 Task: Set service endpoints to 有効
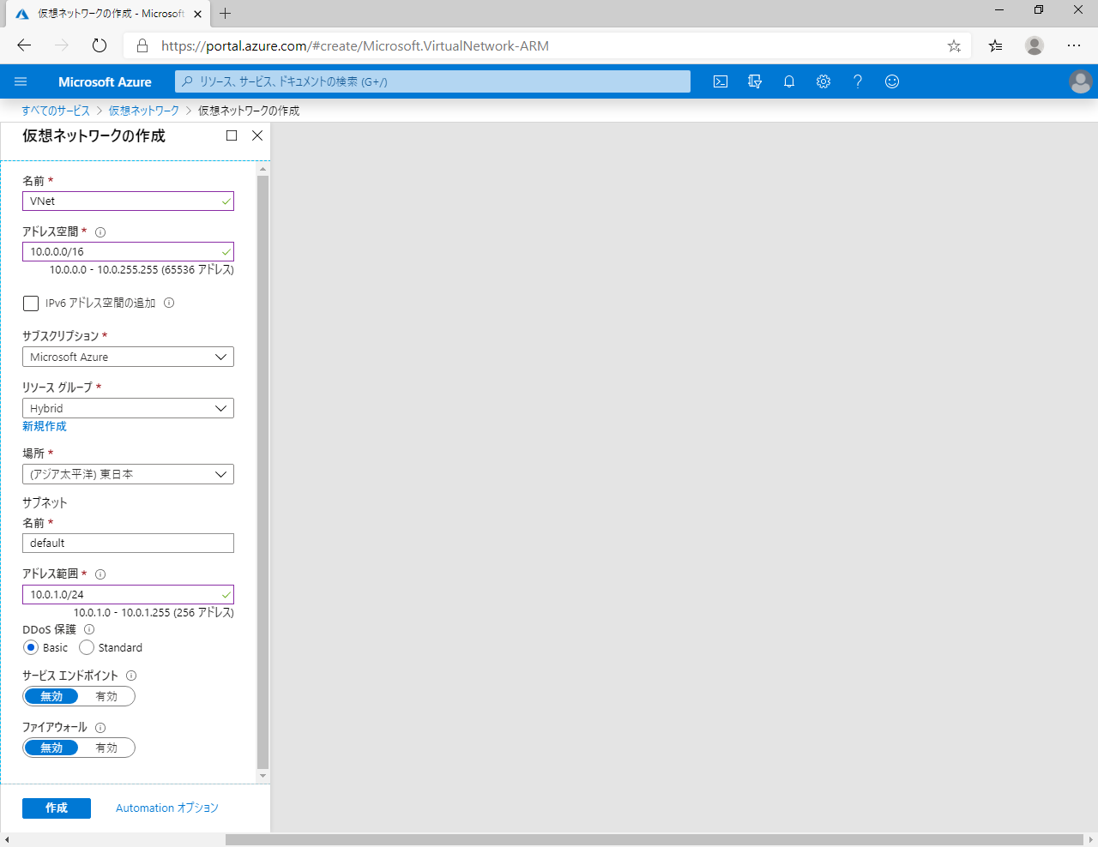click(106, 696)
